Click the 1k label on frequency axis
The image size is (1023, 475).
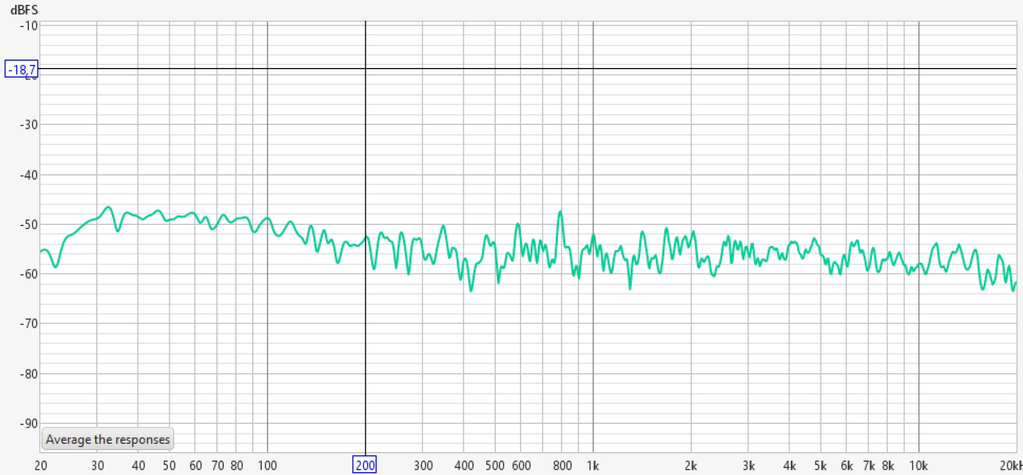pos(593,465)
